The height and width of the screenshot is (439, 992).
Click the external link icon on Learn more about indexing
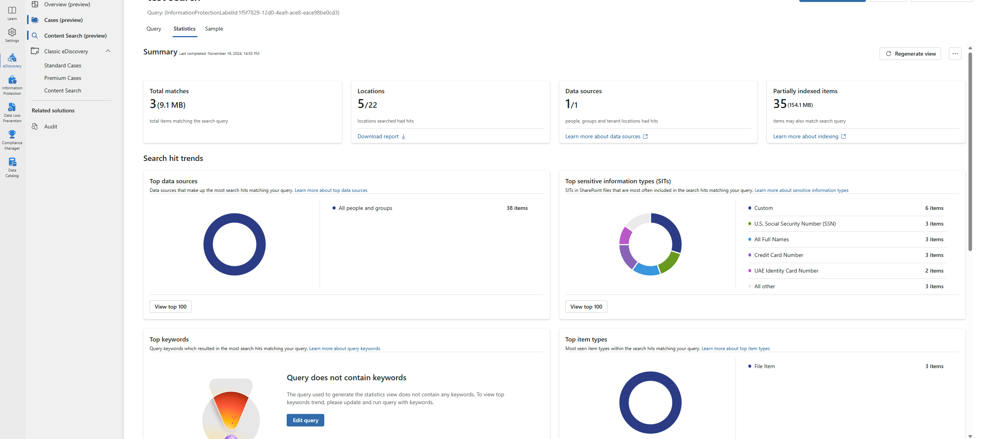(x=844, y=136)
